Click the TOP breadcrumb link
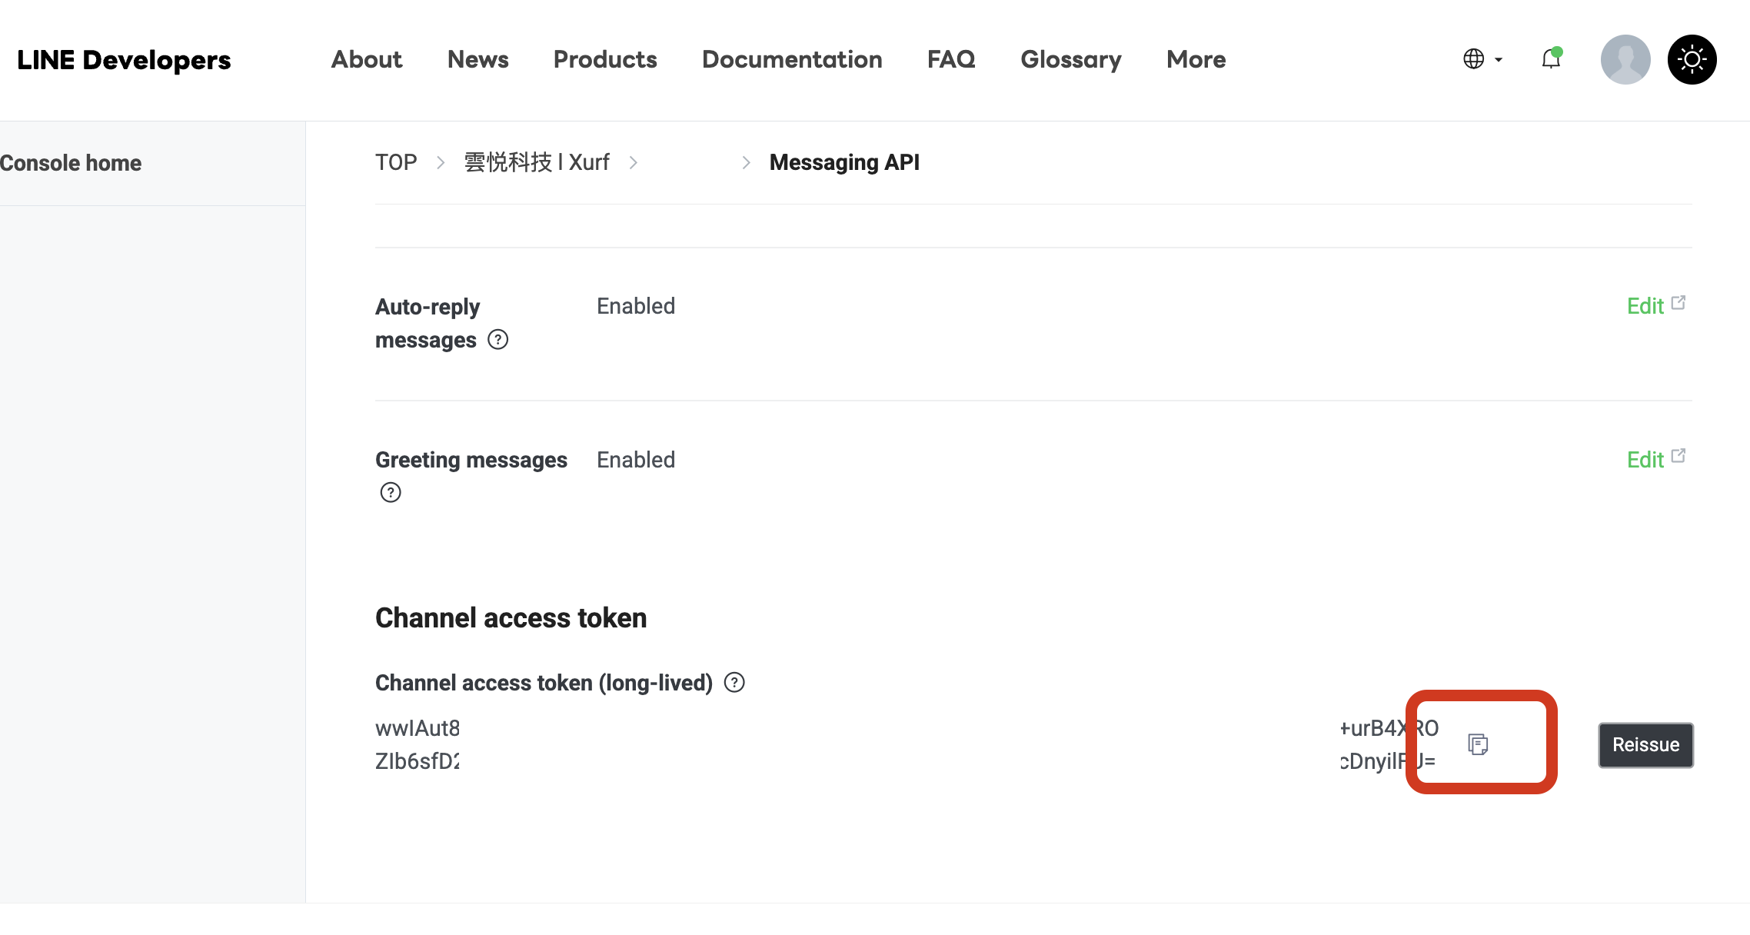 point(396,162)
